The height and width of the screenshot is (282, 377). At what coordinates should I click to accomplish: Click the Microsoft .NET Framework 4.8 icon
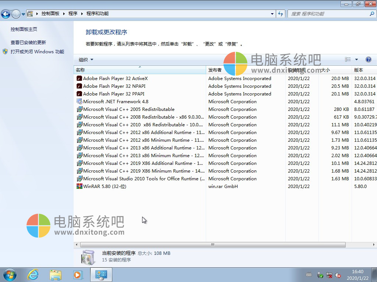coord(79,101)
